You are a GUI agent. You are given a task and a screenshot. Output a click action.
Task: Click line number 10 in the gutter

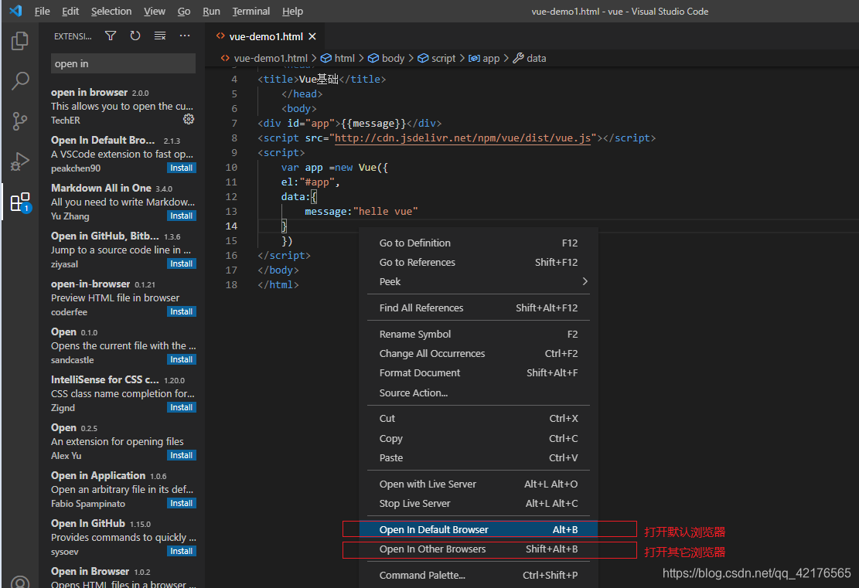click(232, 168)
